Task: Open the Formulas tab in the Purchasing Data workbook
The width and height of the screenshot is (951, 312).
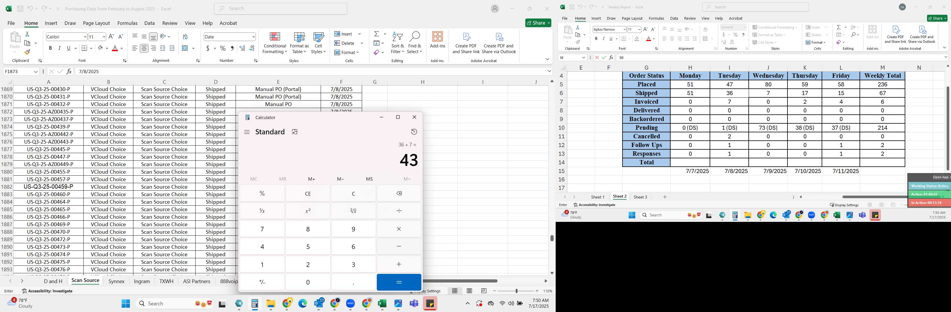Action: (127, 23)
